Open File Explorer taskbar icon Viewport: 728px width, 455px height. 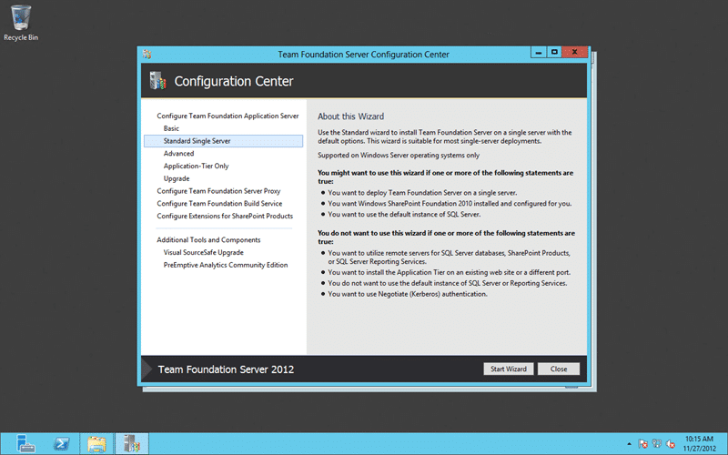pyautogui.click(x=96, y=443)
